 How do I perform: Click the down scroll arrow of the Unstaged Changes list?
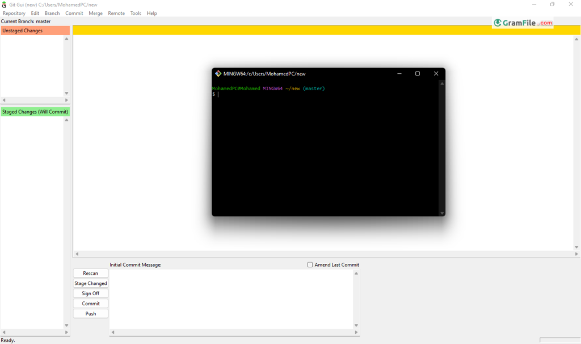point(66,93)
